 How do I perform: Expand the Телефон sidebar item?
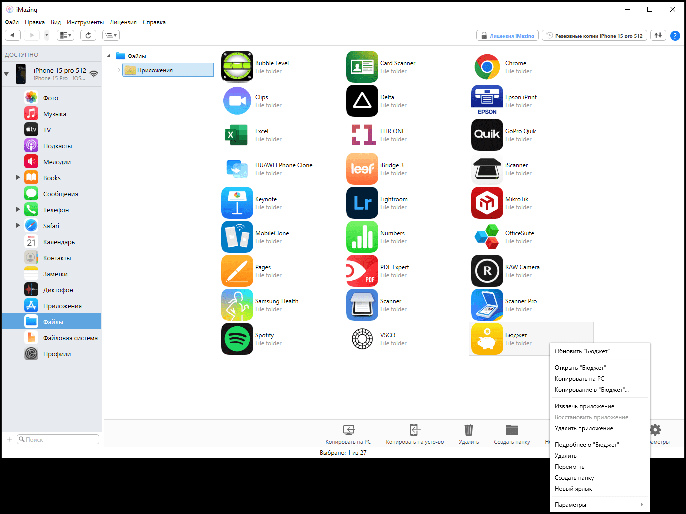[18, 210]
